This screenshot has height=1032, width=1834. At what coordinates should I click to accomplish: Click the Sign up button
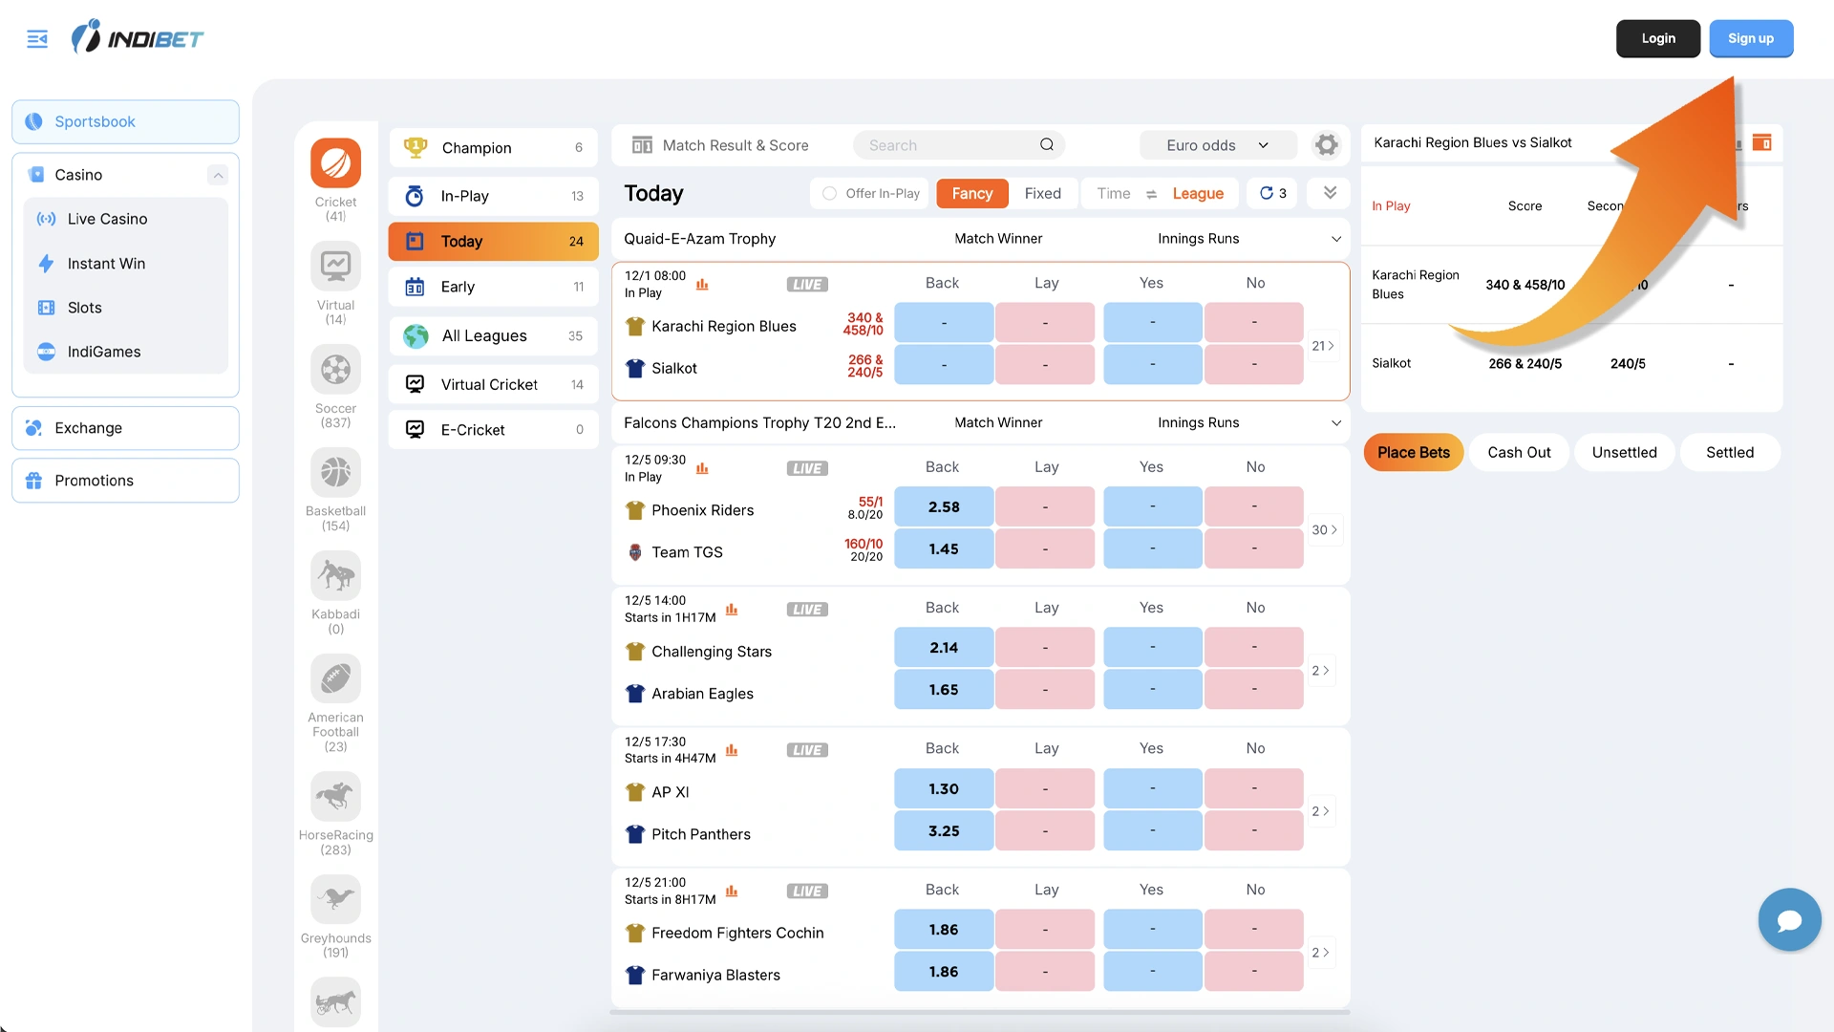click(x=1750, y=38)
